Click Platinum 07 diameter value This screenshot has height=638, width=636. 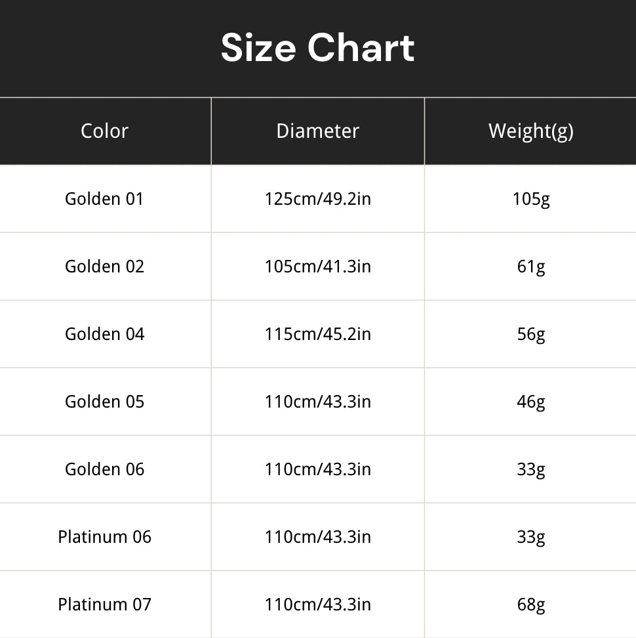[x=318, y=605]
